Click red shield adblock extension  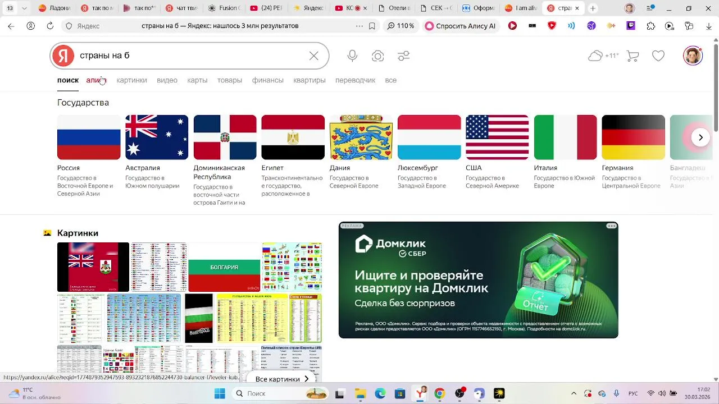[x=552, y=26]
